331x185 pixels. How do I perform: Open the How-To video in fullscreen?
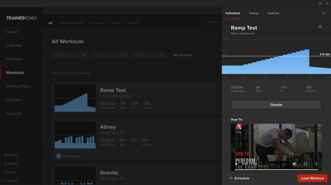(x=306, y=164)
